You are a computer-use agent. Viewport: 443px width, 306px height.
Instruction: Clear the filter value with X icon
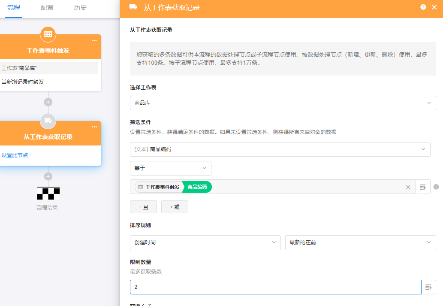[408, 187]
